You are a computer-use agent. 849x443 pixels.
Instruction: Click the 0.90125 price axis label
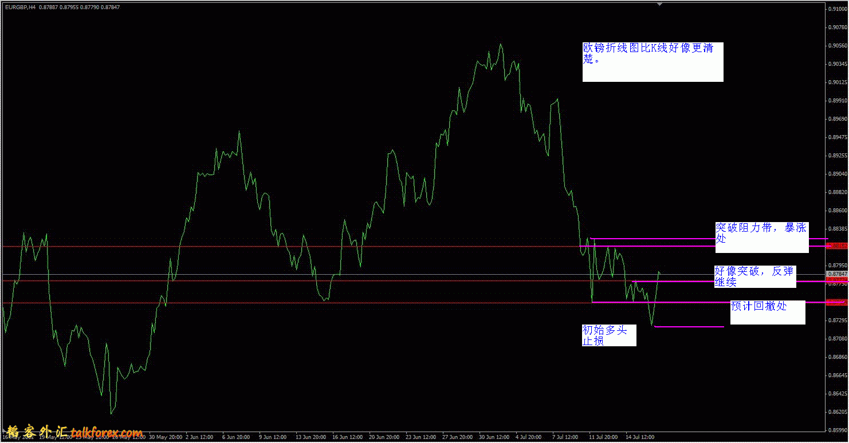pyautogui.click(x=837, y=82)
